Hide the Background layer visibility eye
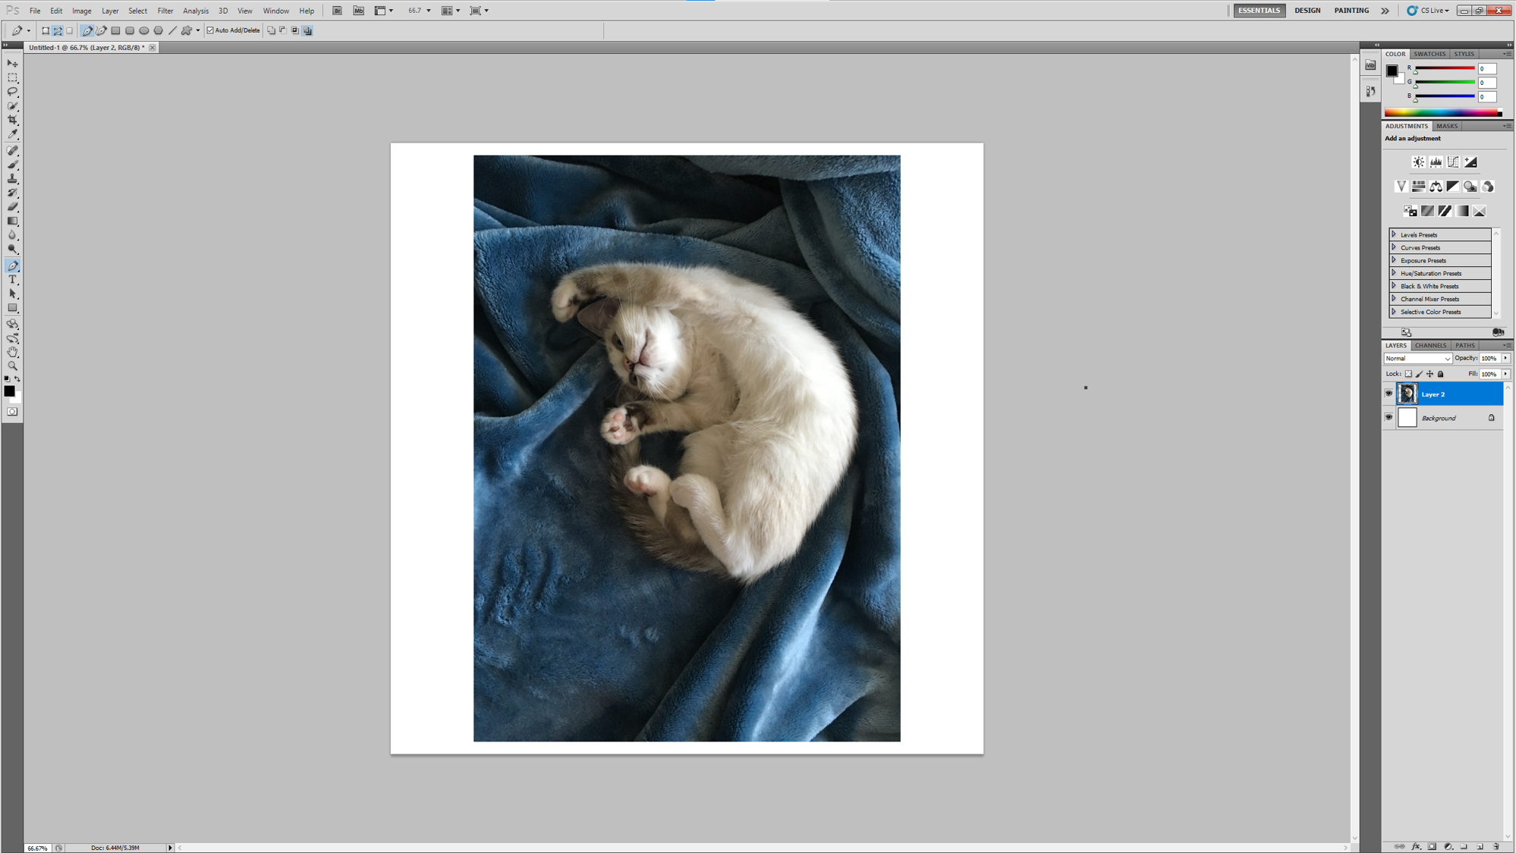The height and width of the screenshot is (853, 1516). point(1389,418)
